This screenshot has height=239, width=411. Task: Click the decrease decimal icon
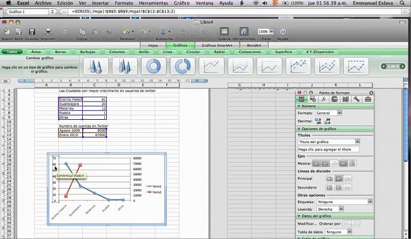(x=327, y=121)
